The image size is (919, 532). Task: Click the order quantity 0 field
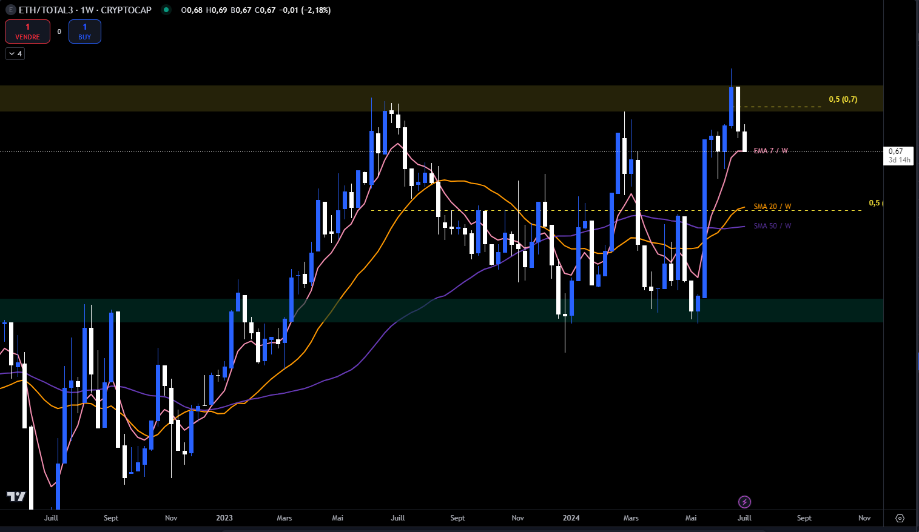click(59, 32)
